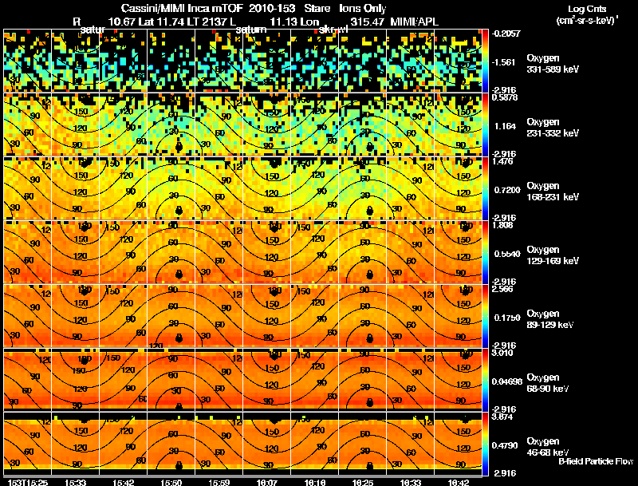
Task: Click the -1.561 color scale midpoint value
Action: [x=505, y=62]
